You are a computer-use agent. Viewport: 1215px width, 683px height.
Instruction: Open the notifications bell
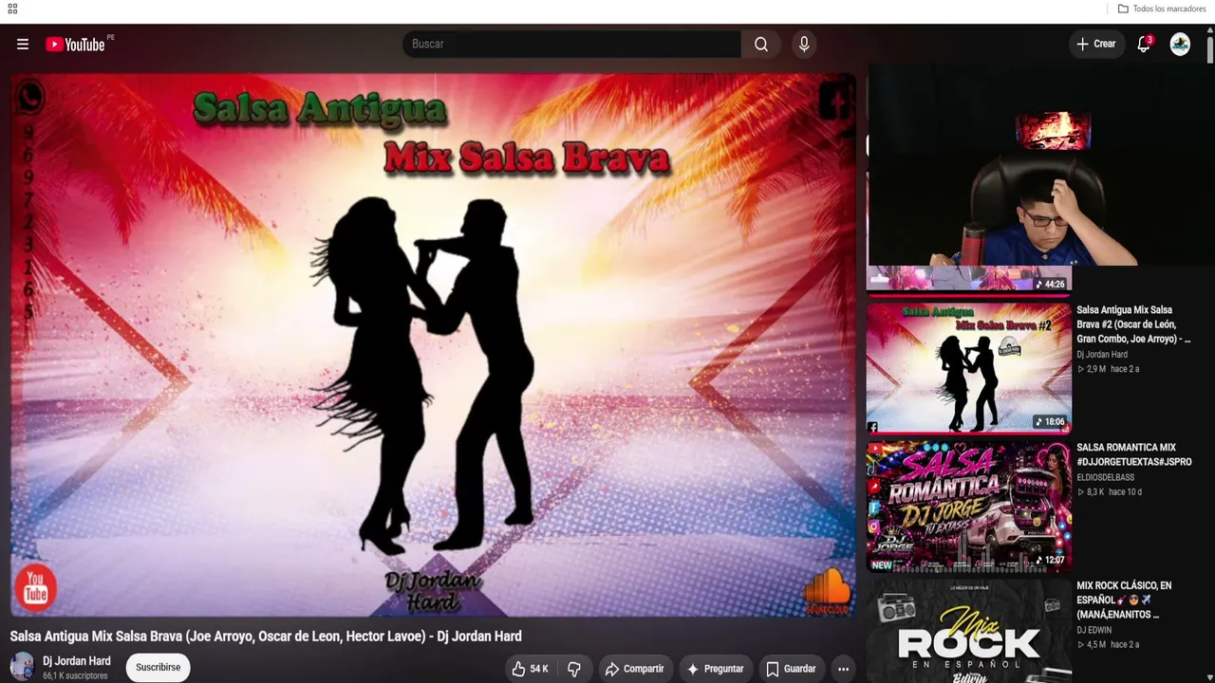(x=1144, y=44)
